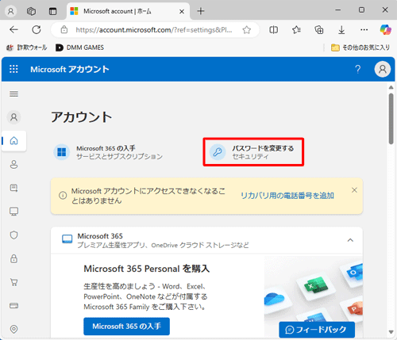Click the Microsoft 365 Personal を購入 heading
The height and width of the screenshot is (340, 397).
[147, 269]
